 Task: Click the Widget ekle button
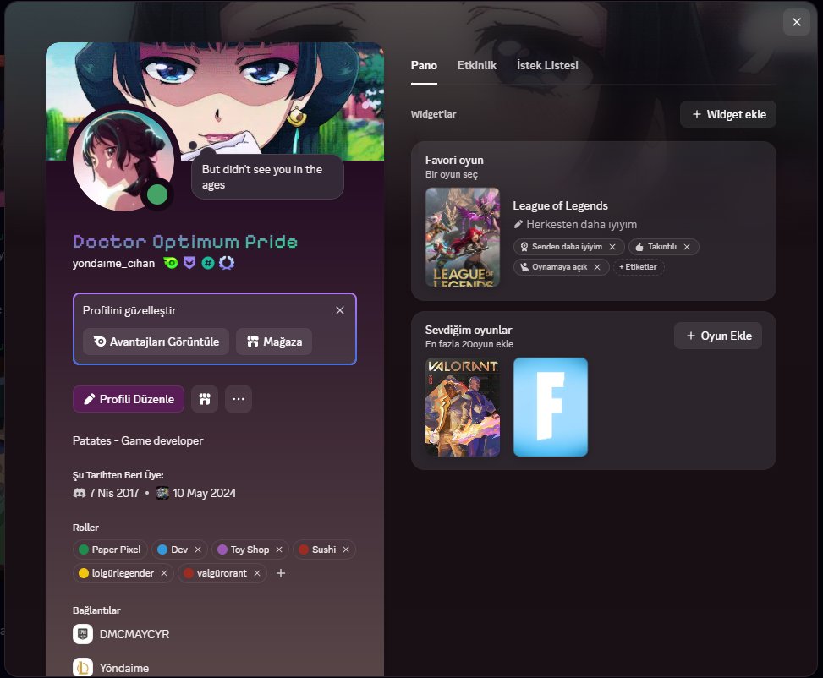click(728, 114)
